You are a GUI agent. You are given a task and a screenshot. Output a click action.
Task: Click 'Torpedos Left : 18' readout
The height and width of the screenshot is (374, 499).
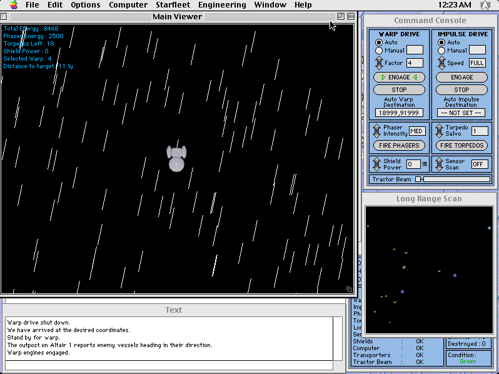pyautogui.click(x=29, y=44)
